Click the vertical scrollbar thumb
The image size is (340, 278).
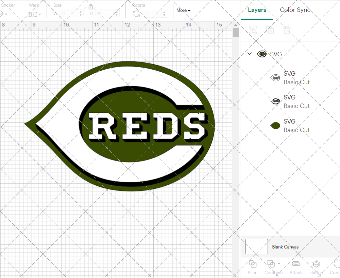[236, 33]
